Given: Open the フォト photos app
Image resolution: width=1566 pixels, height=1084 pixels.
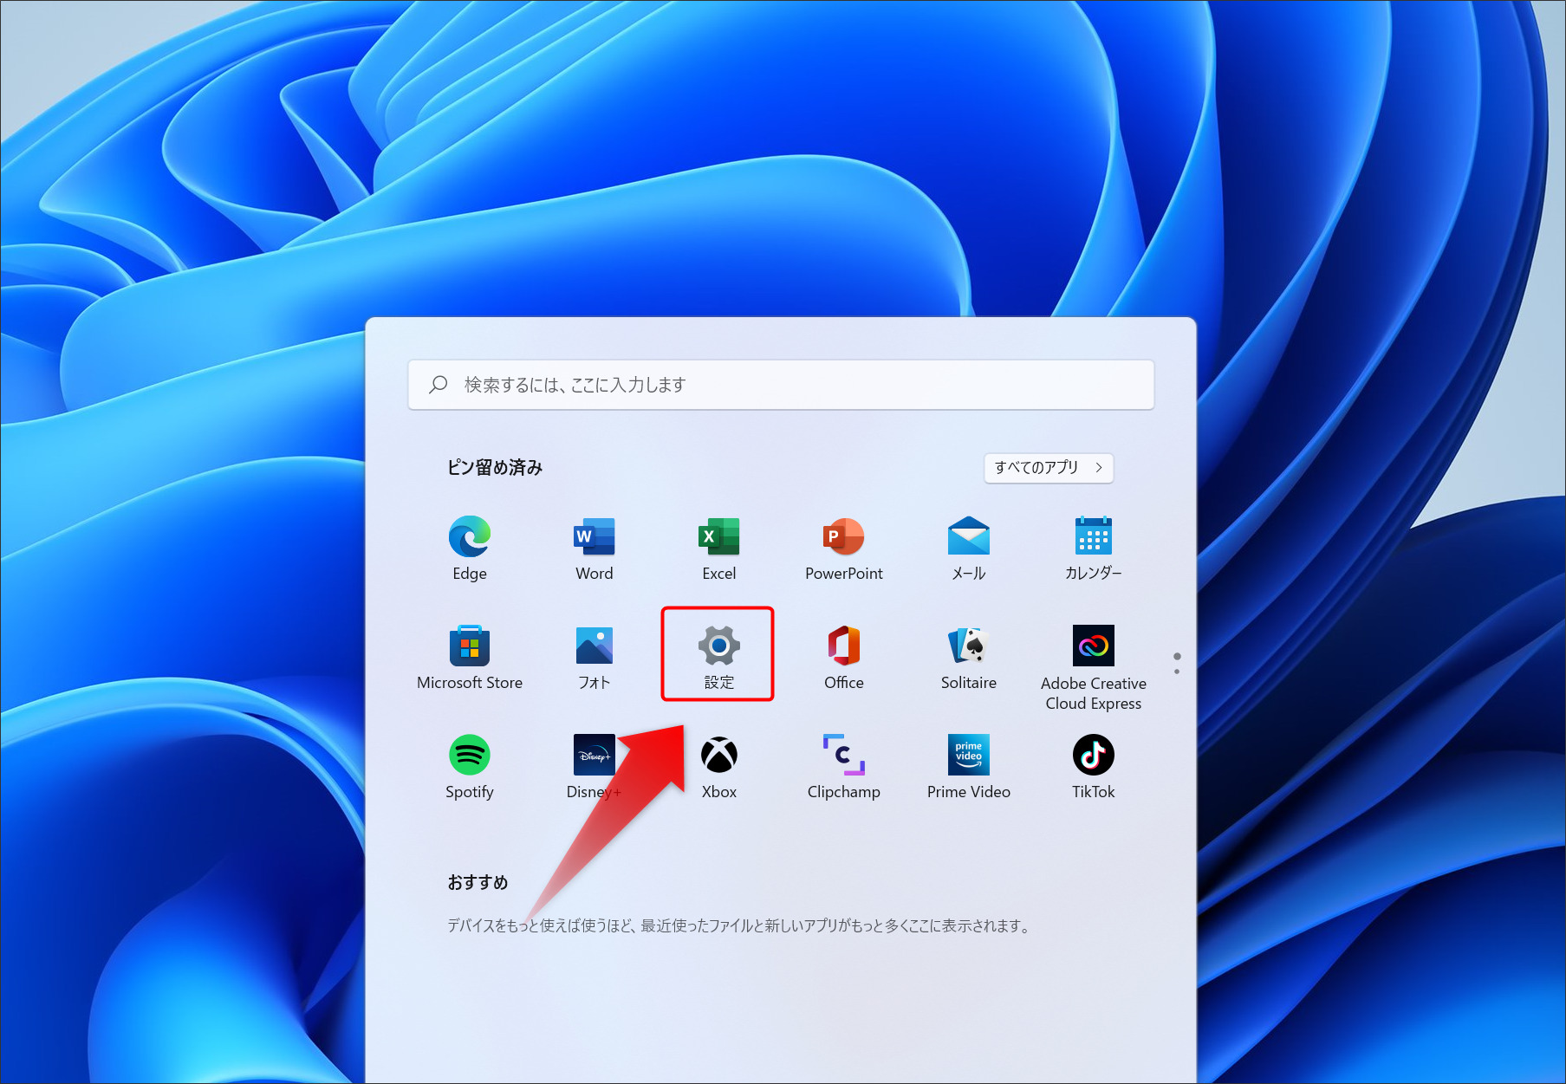Looking at the screenshot, I should tap(594, 658).
